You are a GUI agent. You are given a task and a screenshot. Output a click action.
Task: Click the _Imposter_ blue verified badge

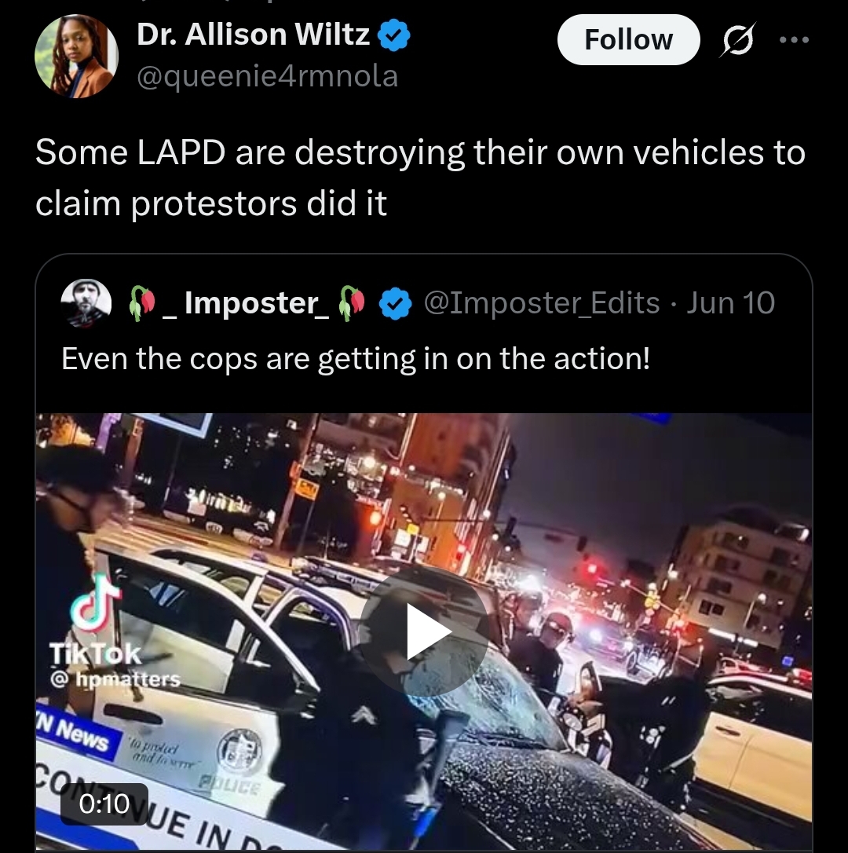(395, 303)
